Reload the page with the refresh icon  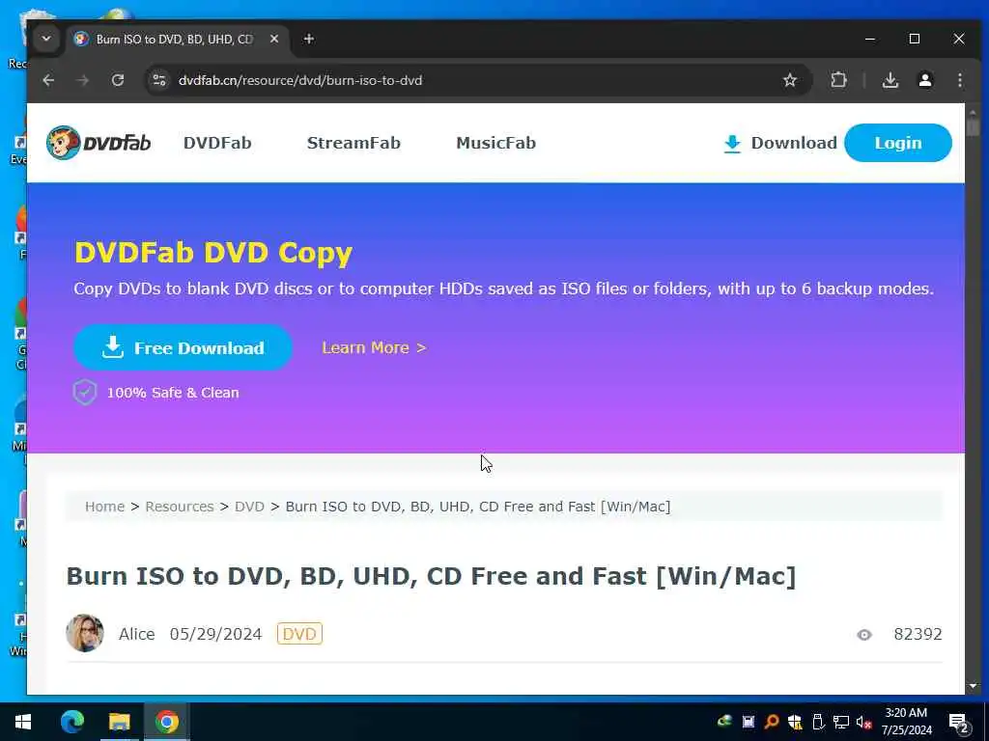click(118, 80)
